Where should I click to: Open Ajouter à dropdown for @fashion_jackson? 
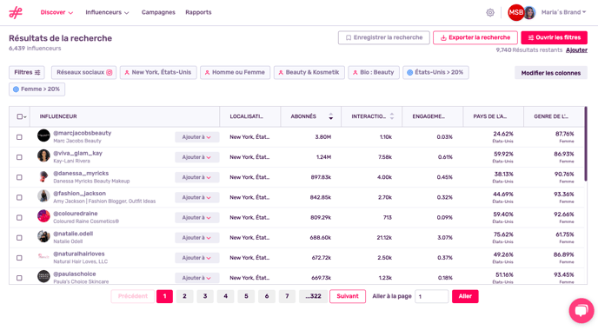[196, 198]
